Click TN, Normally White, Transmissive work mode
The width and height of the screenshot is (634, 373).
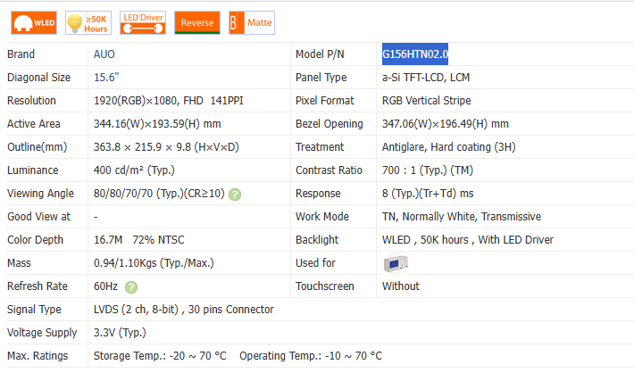point(462,217)
